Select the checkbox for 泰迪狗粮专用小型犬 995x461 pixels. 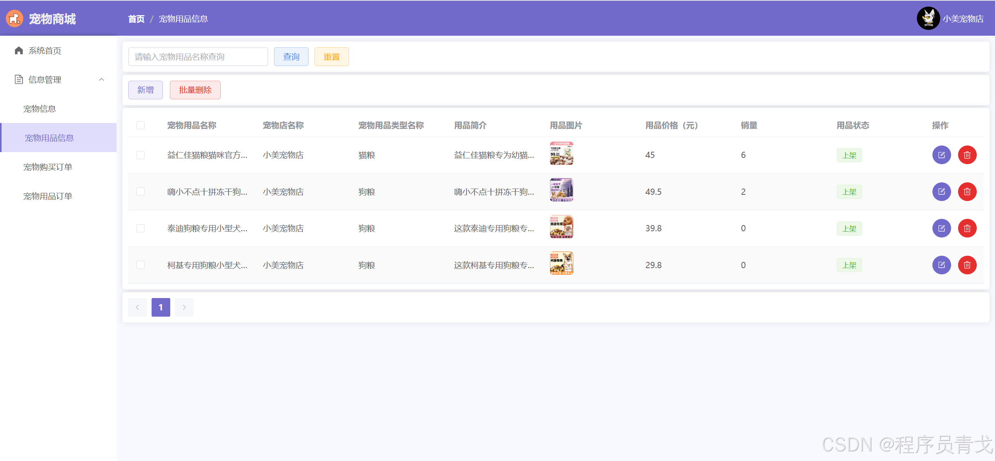coord(140,228)
